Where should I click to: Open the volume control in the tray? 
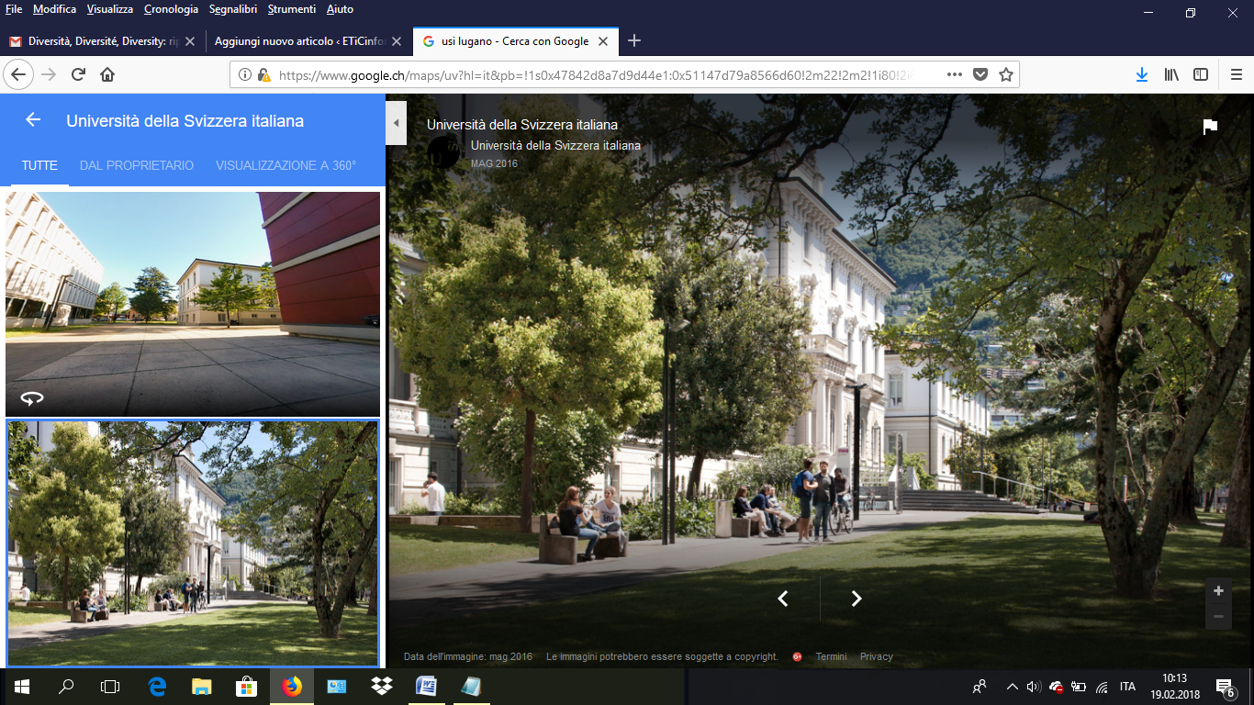[x=1034, y=687]
